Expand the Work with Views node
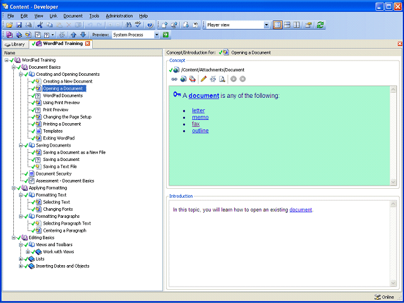Screen dimensions: 404x303 (x=28, y=252)
